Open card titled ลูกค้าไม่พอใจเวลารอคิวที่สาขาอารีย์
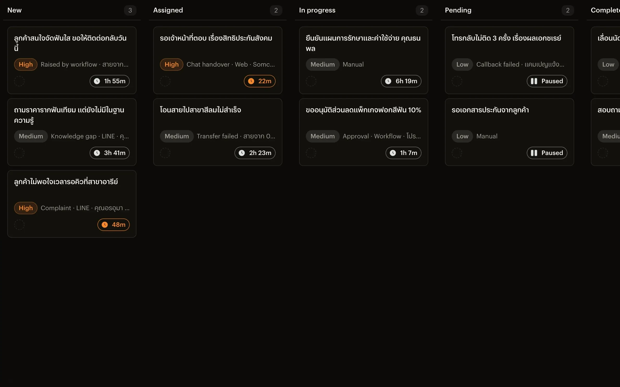Image resolution: width=620 pixels, height=387 pixels. pos(72,204)
